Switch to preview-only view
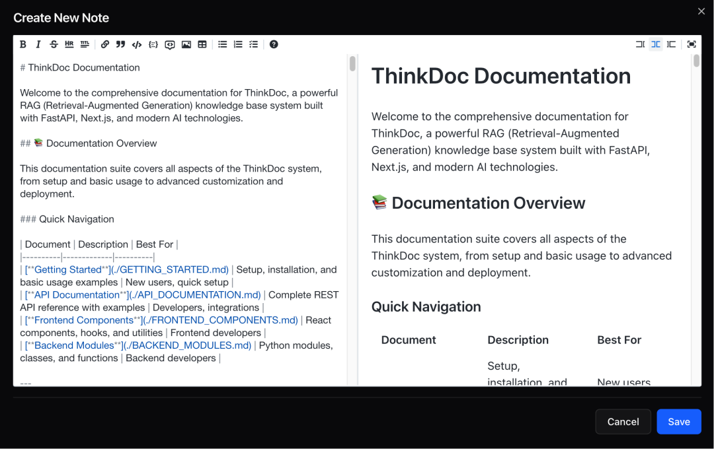Screen dimensions: 714x449 (671, 44)
